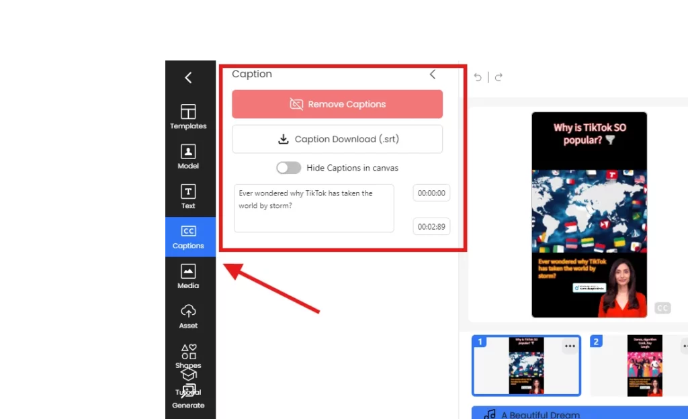Image resolution: width=688 pixels, height=419 pixels.
Task: Set the caption start time 00:00:00
Action: click(x=431, y=193)
